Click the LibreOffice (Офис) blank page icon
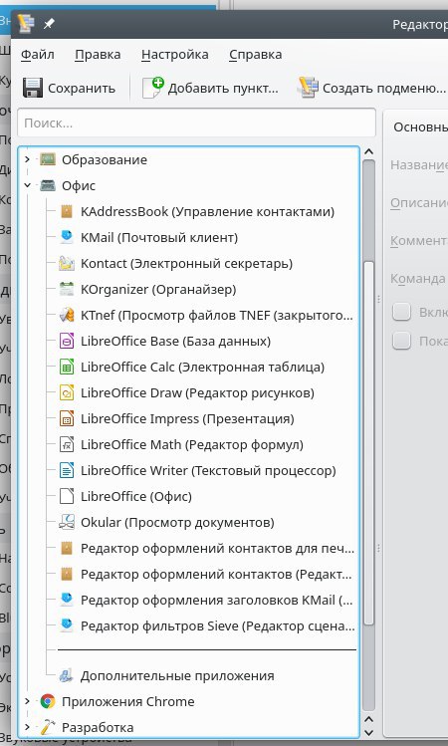The image size is (448, 746). click(x=67, y=496)
